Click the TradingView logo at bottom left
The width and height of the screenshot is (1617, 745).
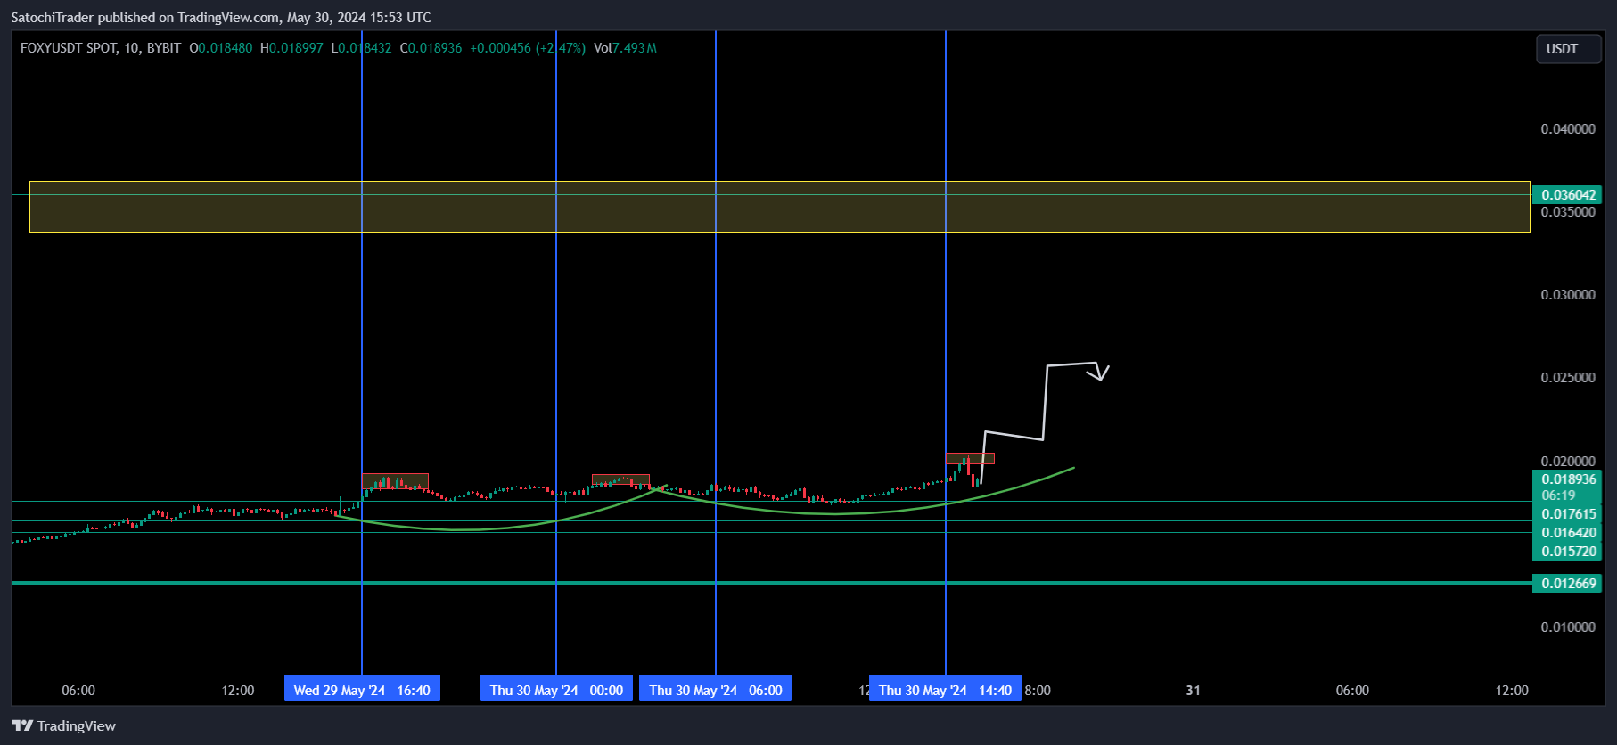[63, 725]
